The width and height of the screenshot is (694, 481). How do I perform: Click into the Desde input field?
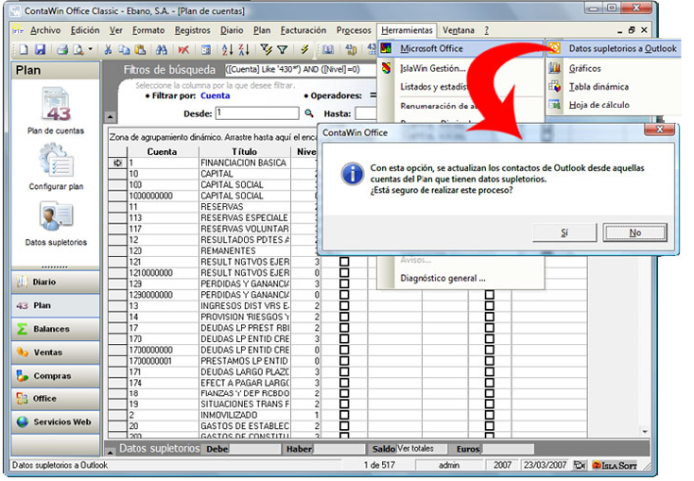257,113
